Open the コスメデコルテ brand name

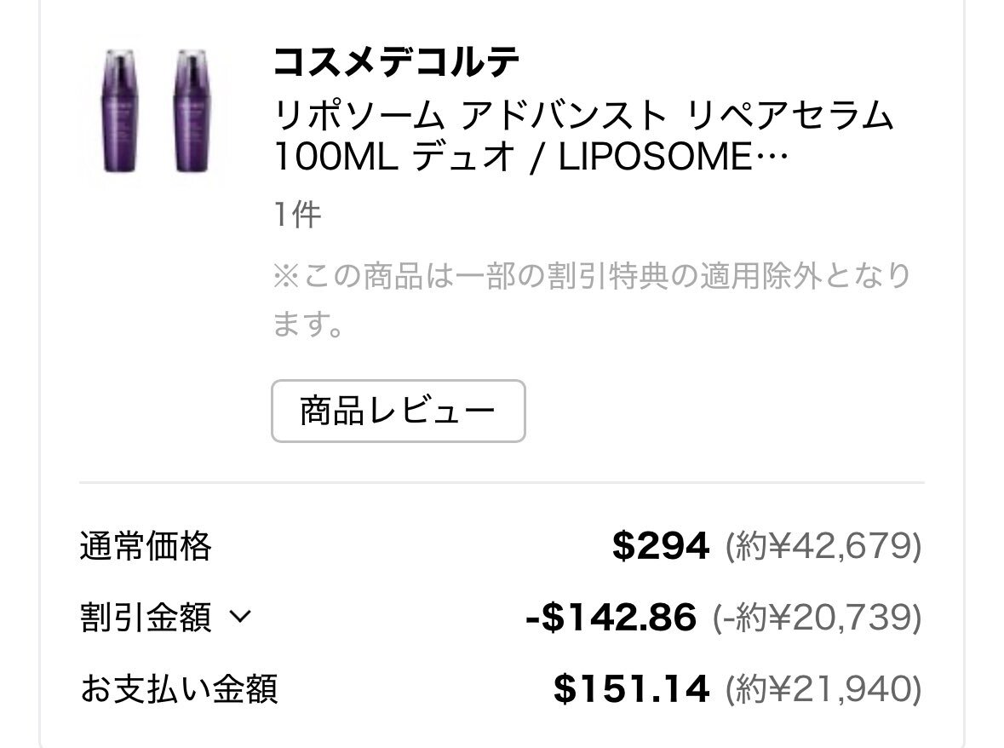pos(396,61)
